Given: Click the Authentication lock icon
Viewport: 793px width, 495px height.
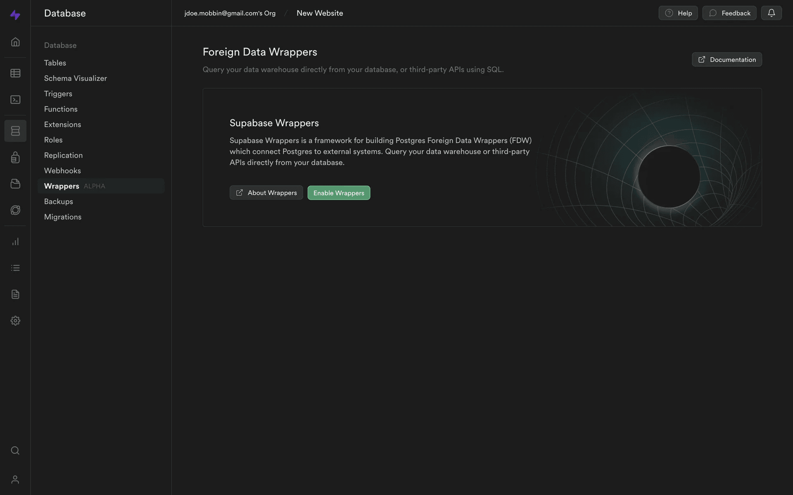Looking at the screenshot, I should pos(15,158).
